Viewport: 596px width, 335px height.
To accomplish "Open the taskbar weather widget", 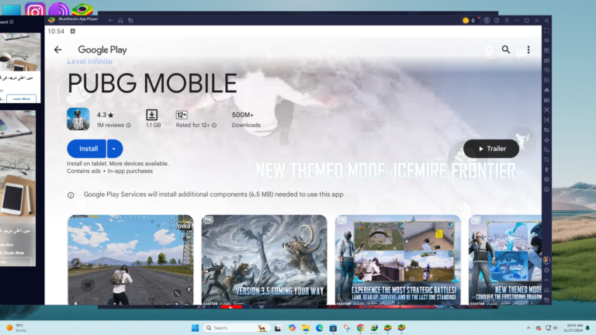I will (16, 328).
